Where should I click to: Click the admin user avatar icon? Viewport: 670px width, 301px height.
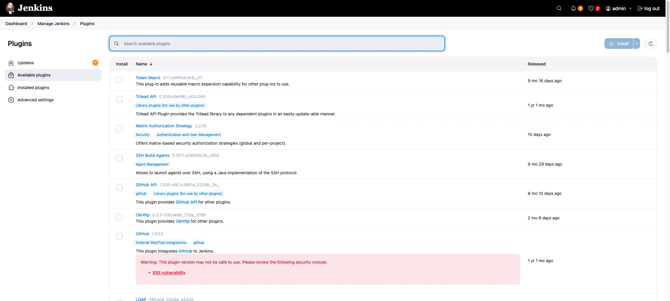click(608, 8)
